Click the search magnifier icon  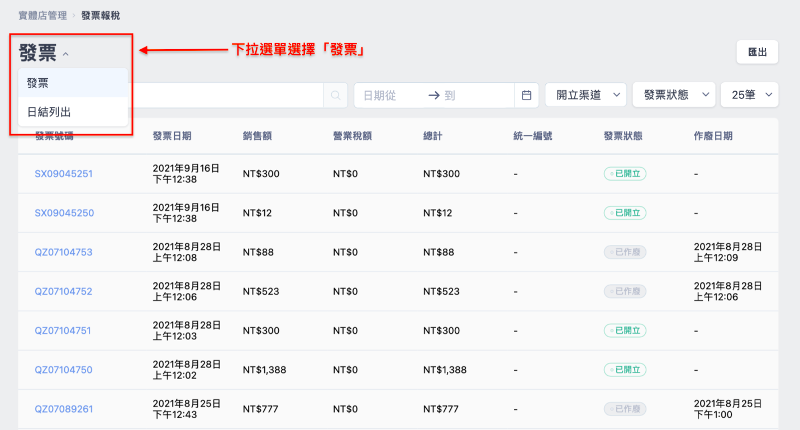[335, 96]
